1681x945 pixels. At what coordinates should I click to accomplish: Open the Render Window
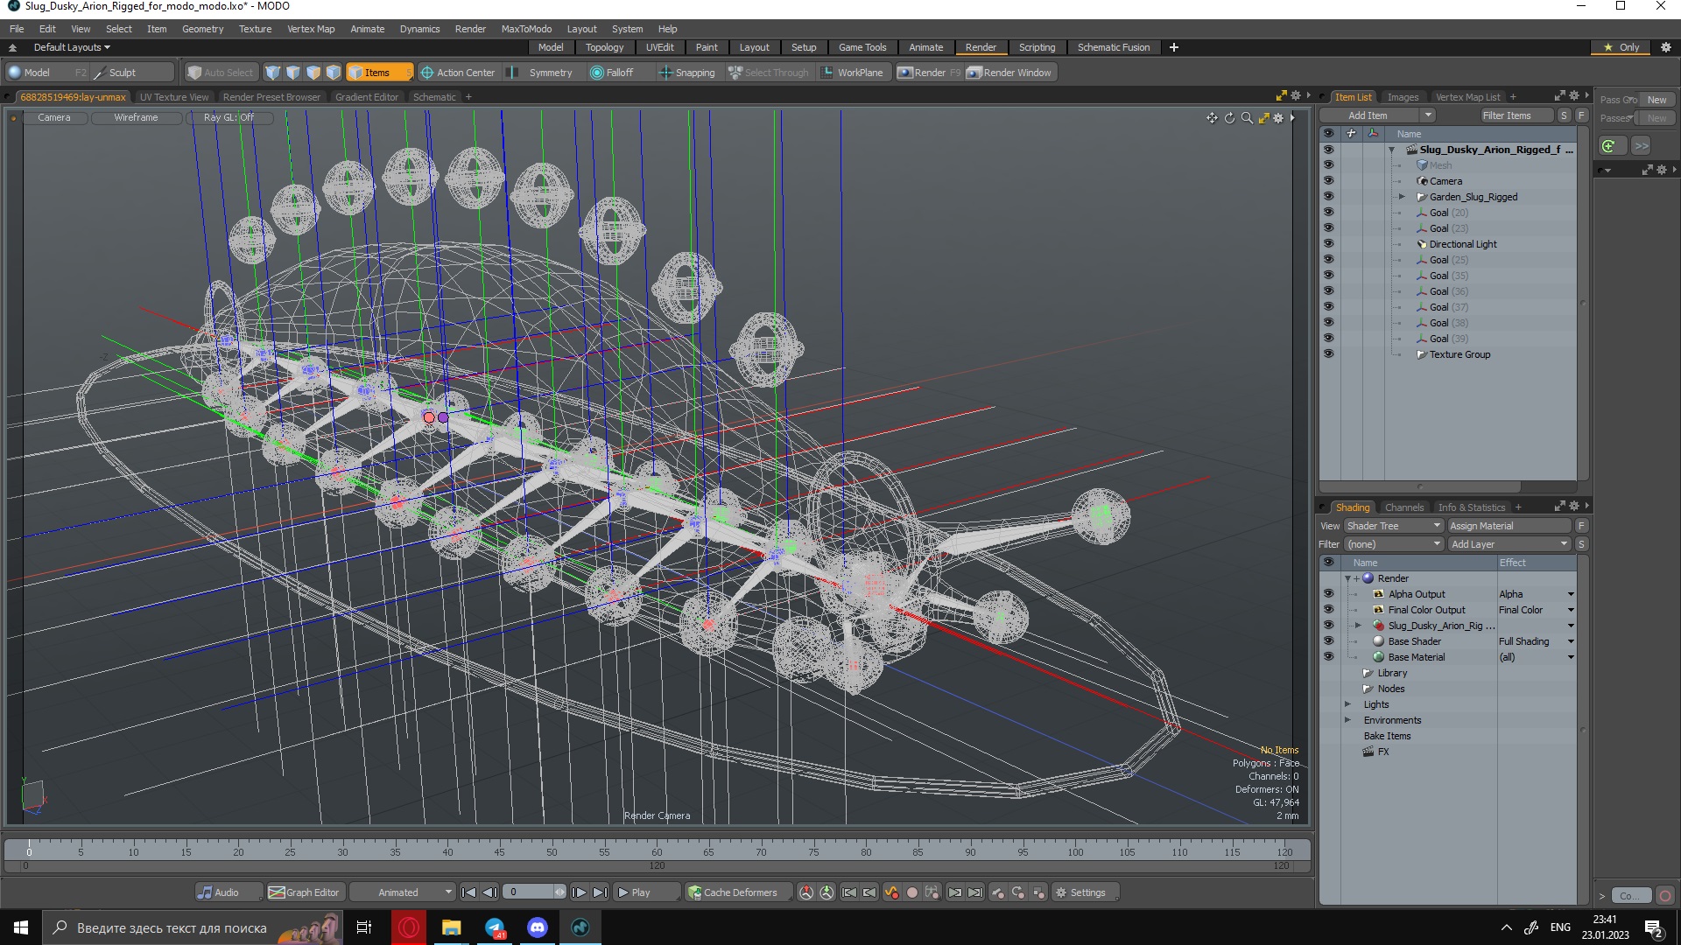tap(1009, 73)
